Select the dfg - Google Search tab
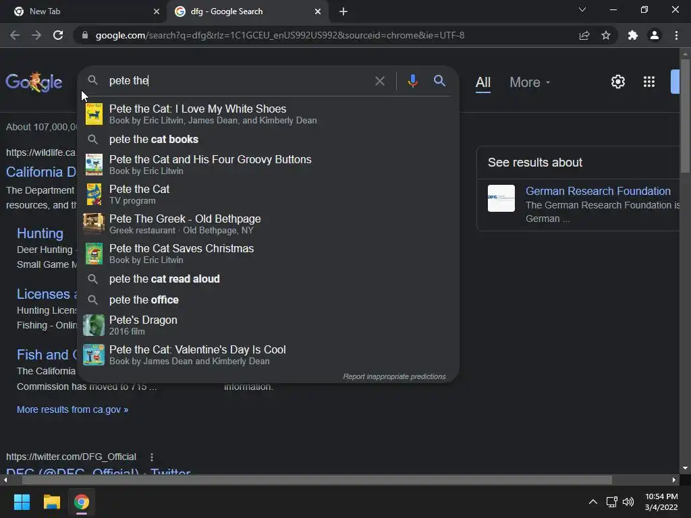 click(x=247, y=11)
